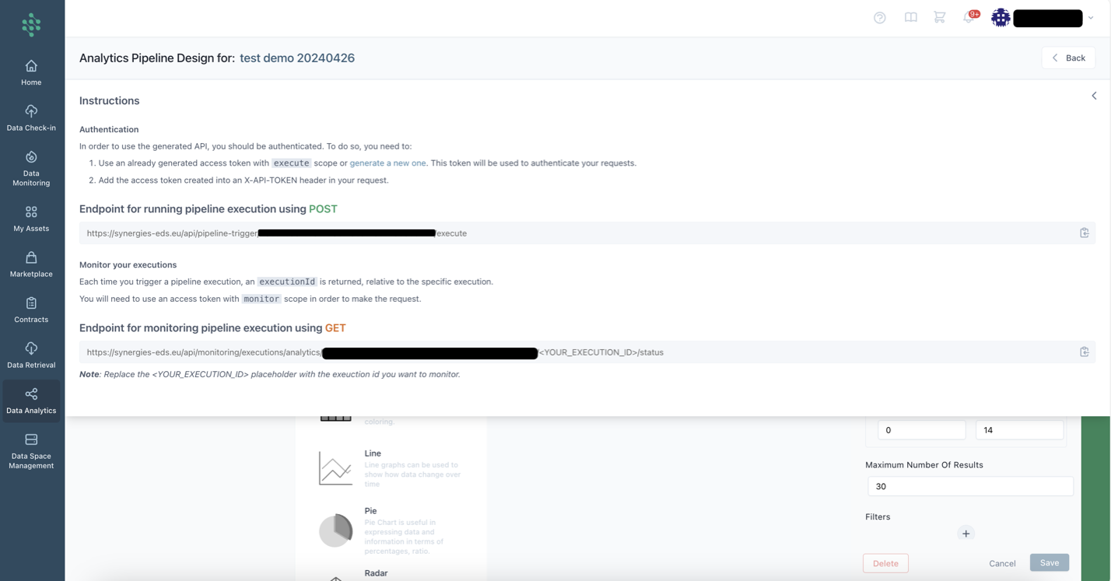The height and width of the screenshot is (581, 1111).
Task: Open the notifications bell
Action: pyautogui.click(x=969, y=17)
